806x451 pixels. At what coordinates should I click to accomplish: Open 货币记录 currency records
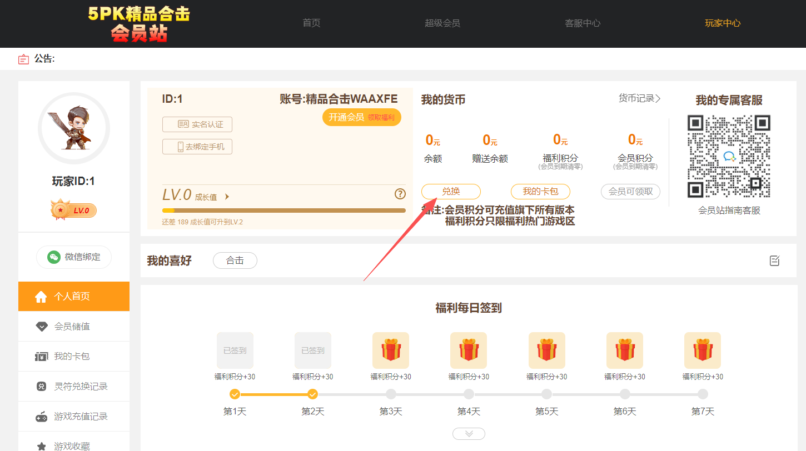(x=639, y=98)
